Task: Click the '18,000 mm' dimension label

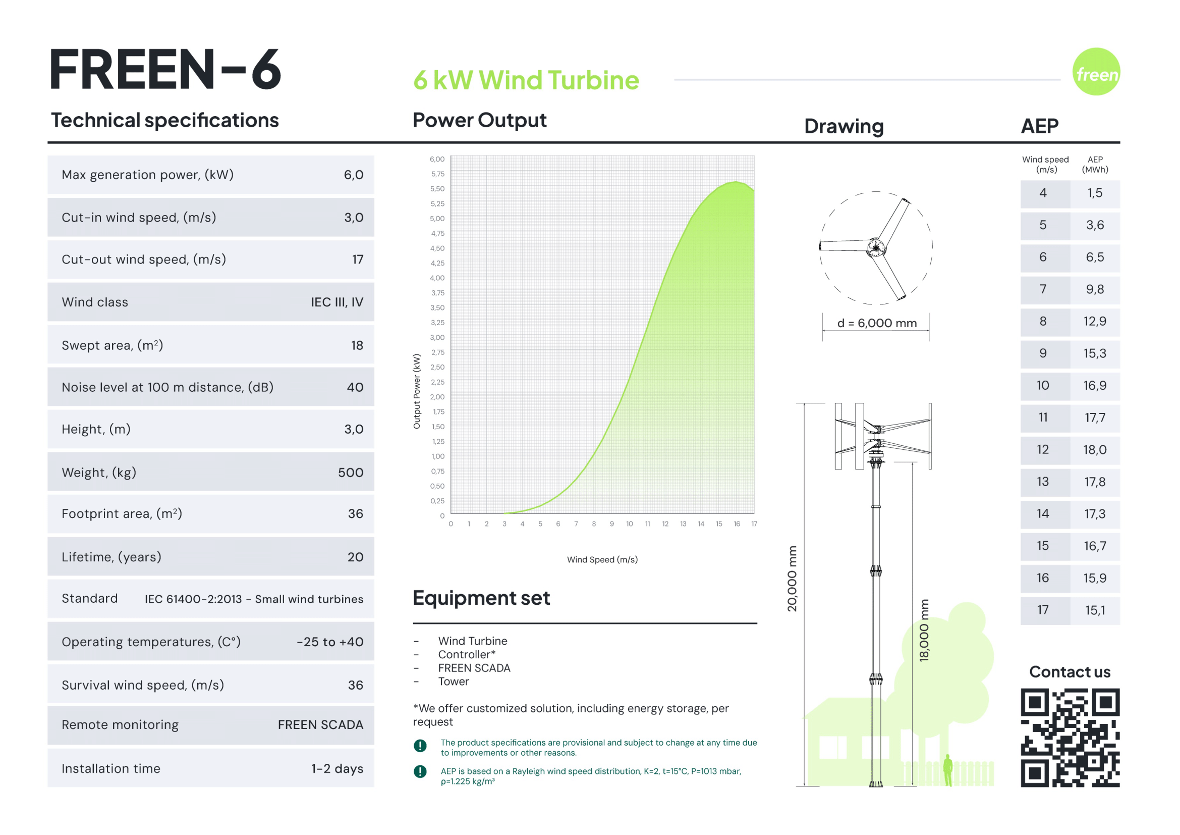Action: click(x=924, y=630)
